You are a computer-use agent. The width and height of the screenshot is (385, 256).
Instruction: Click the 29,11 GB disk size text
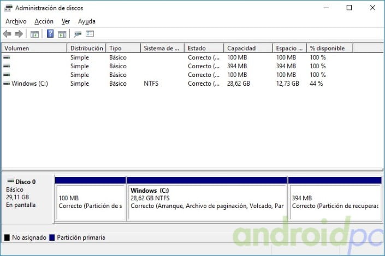tap(17, 197)
